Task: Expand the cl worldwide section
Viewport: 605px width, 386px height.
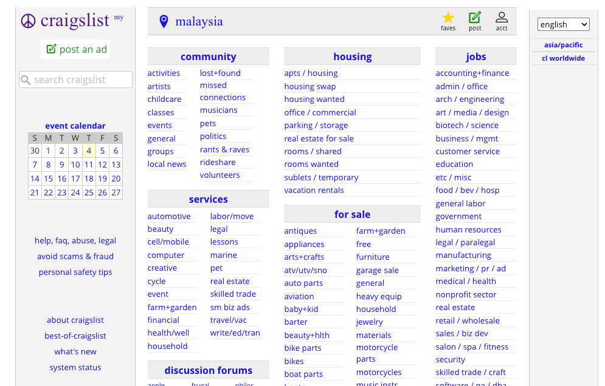Action: 563,58
